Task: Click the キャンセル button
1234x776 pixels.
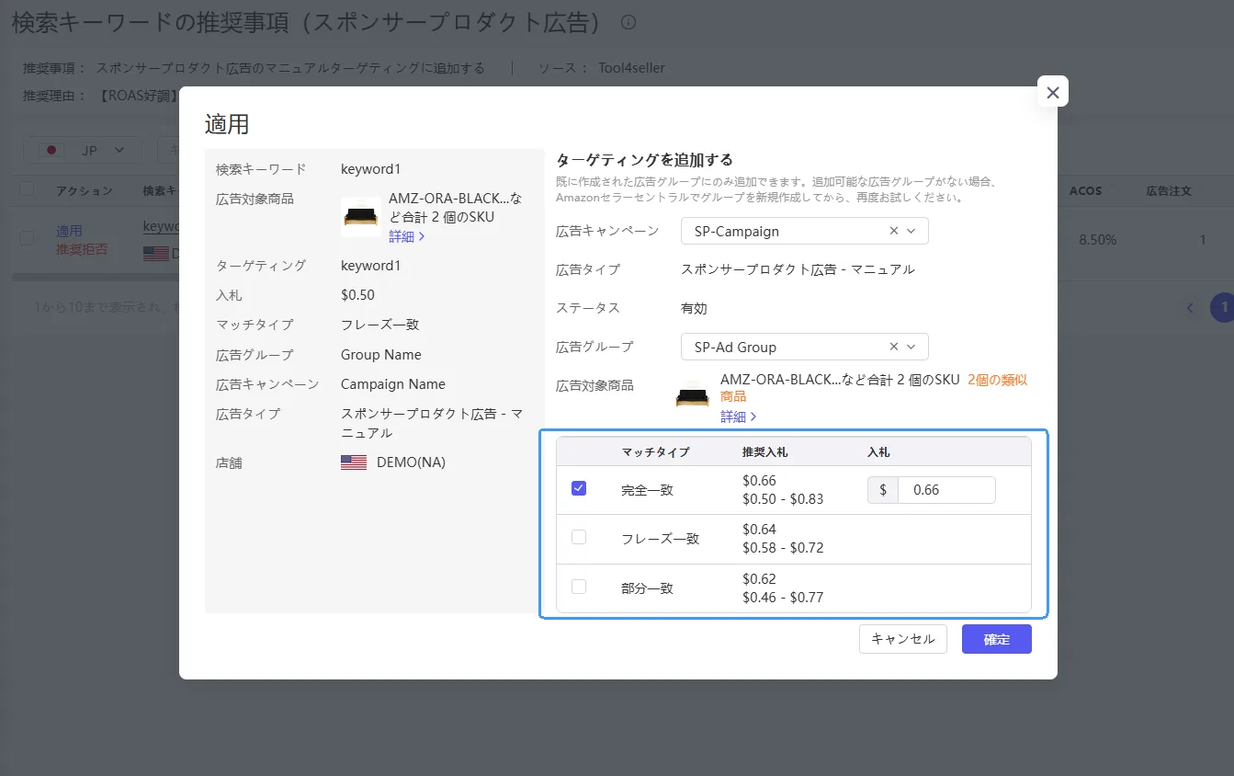Action: tap(903, 639)
